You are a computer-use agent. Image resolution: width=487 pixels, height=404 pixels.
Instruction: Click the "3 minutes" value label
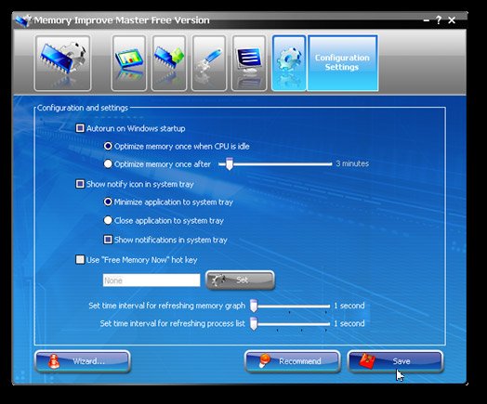pos(352,163)
